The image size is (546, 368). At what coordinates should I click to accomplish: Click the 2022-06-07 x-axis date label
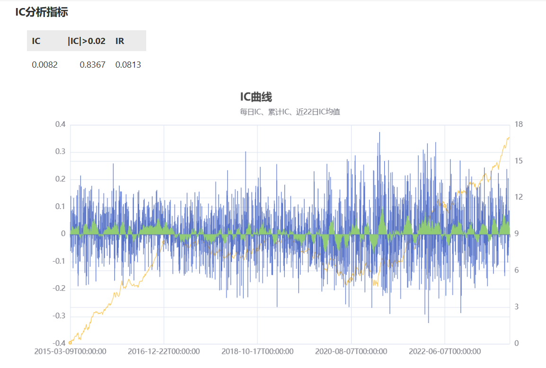point(445,351)
